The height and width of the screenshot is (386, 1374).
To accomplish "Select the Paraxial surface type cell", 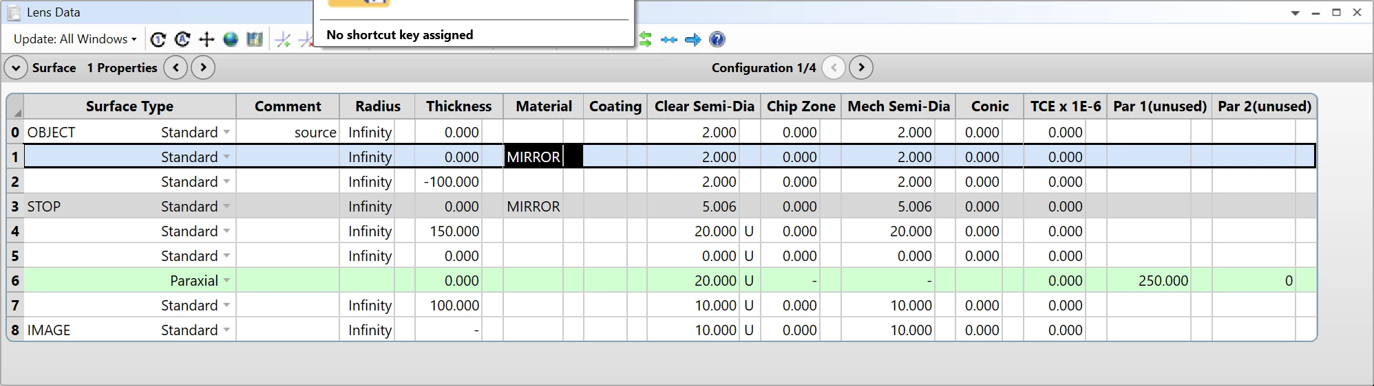I will tap(129, 280).
